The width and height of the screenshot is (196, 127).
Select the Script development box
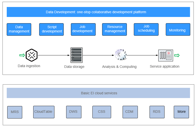coord(51,29)
